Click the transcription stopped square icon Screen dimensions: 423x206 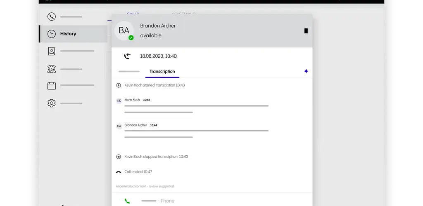(119, 157)
